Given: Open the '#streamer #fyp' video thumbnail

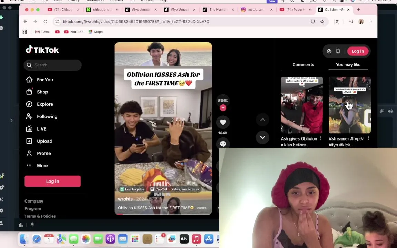Looking at the screenshot, I should 350,105.
